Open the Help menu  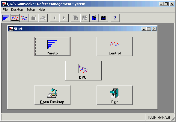[x=42, y=10]
